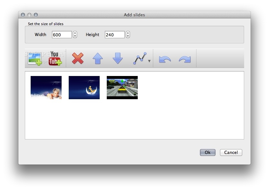The height and width of the screenshot is (190, 269).
Task: Delete selected slide with red X
Action: 77,59
